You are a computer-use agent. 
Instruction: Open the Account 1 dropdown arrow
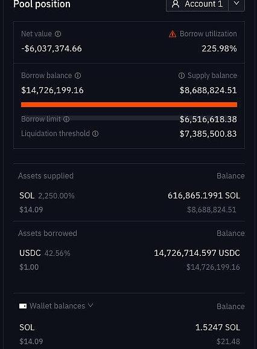[x=236, y=4]
